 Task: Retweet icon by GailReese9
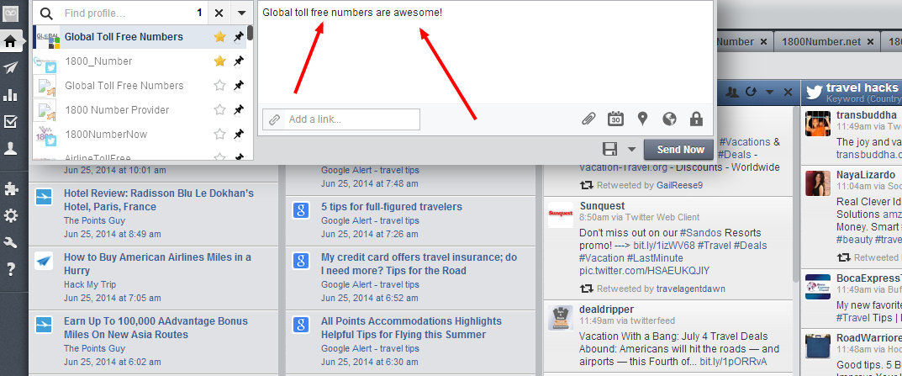[x=586, y=185]
